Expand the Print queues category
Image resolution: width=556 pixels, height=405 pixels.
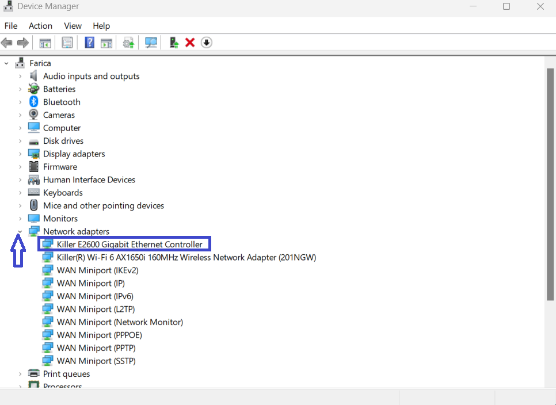coord(20,374)
